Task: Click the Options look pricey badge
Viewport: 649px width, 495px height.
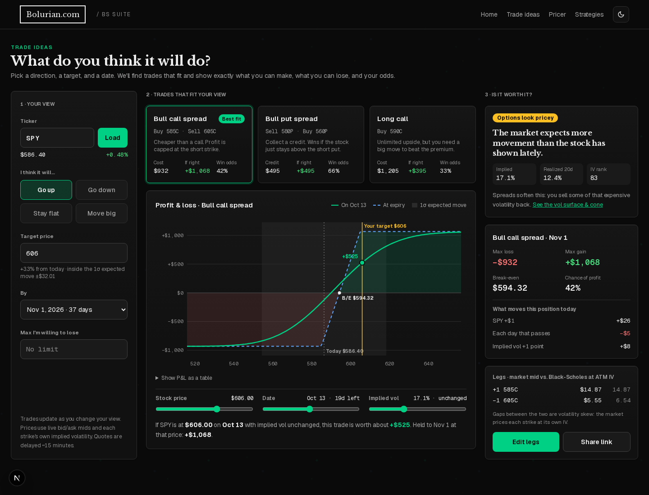Action: point(526,118)
